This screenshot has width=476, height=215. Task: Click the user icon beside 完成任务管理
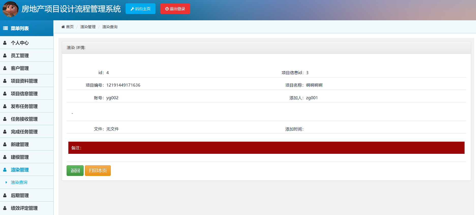click(5, 131)
